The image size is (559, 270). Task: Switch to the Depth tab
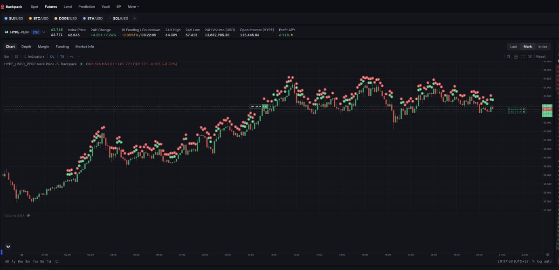[26, 47]
